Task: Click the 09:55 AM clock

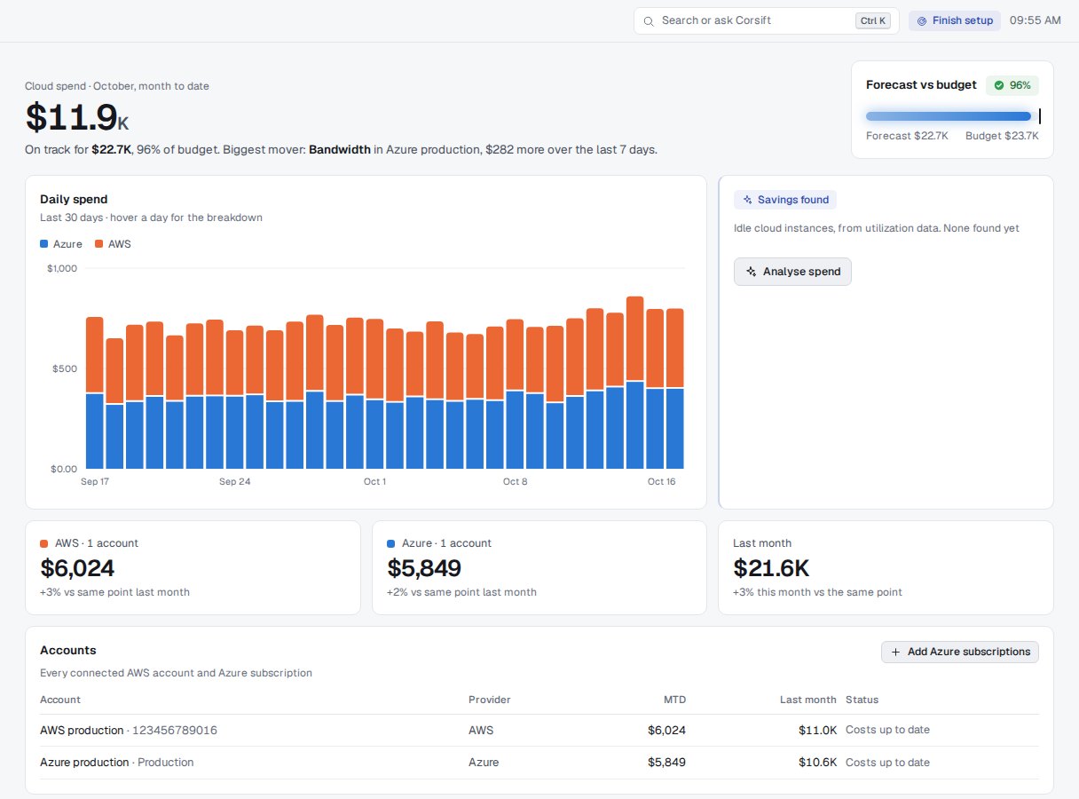Action: click(1035, 20)
